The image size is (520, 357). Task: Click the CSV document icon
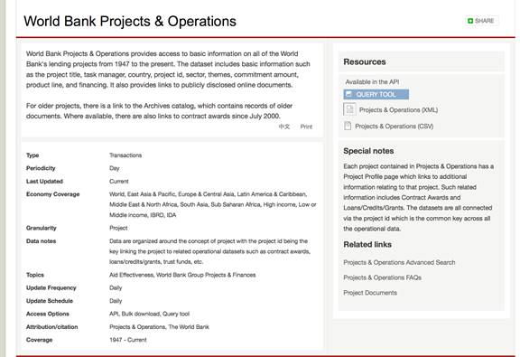[348, 126]
